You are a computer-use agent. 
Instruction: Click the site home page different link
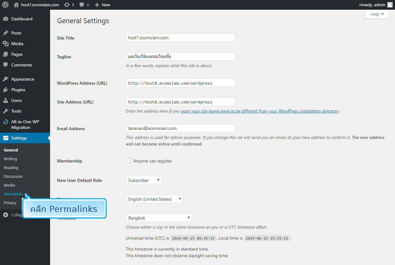pos(259,111)
